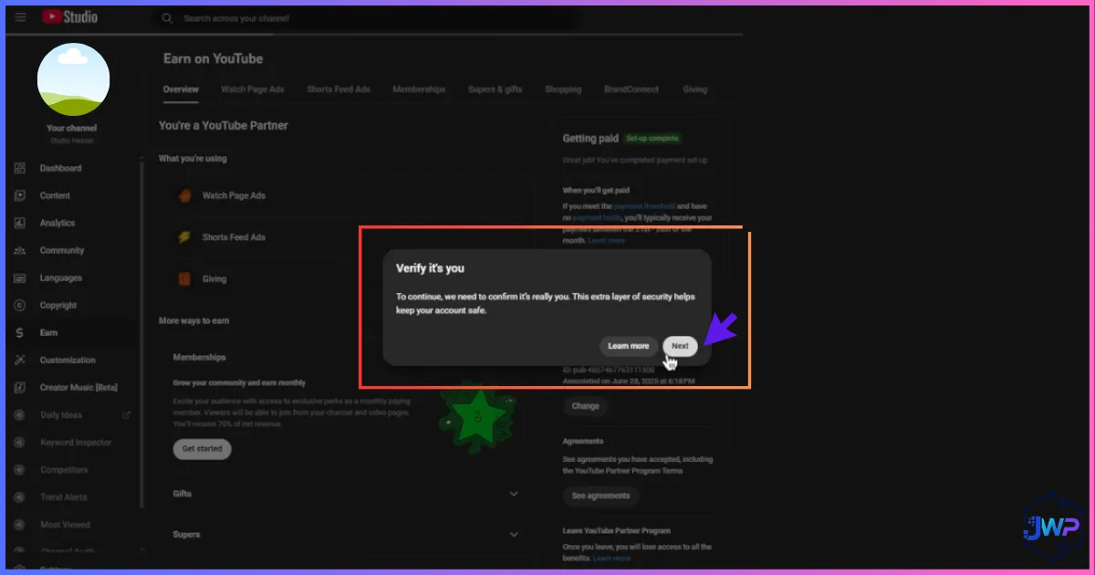Screen dimensions: 1095x575
Task: Open the payment threshold link
Action: tap(644, 207)
